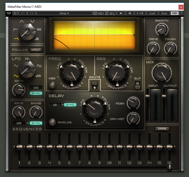Click the FDBK feedback knob
The height and width of the screenshot is (177, 189).
point(133,103)
